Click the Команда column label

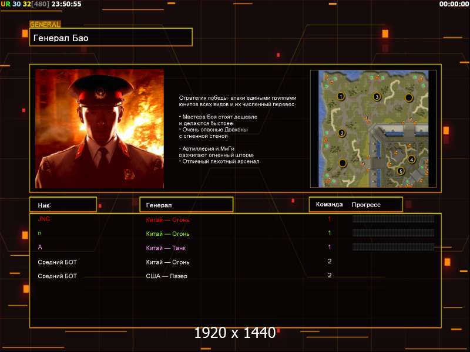[329, 204]
